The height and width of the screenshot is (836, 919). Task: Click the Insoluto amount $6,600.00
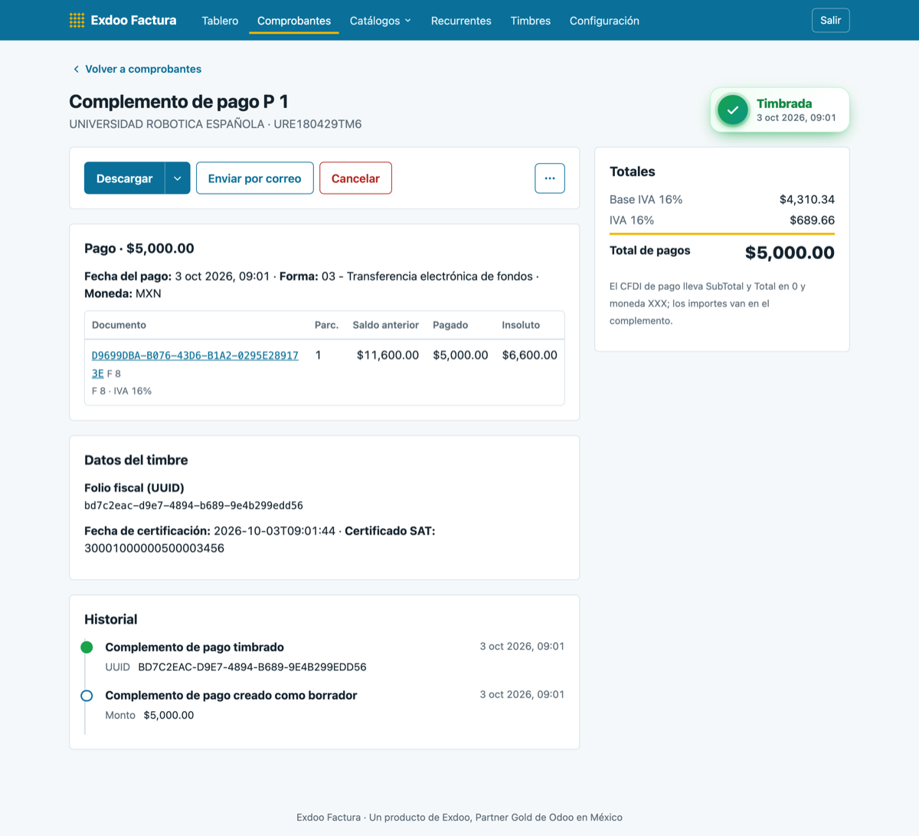(x=530, y=356)
